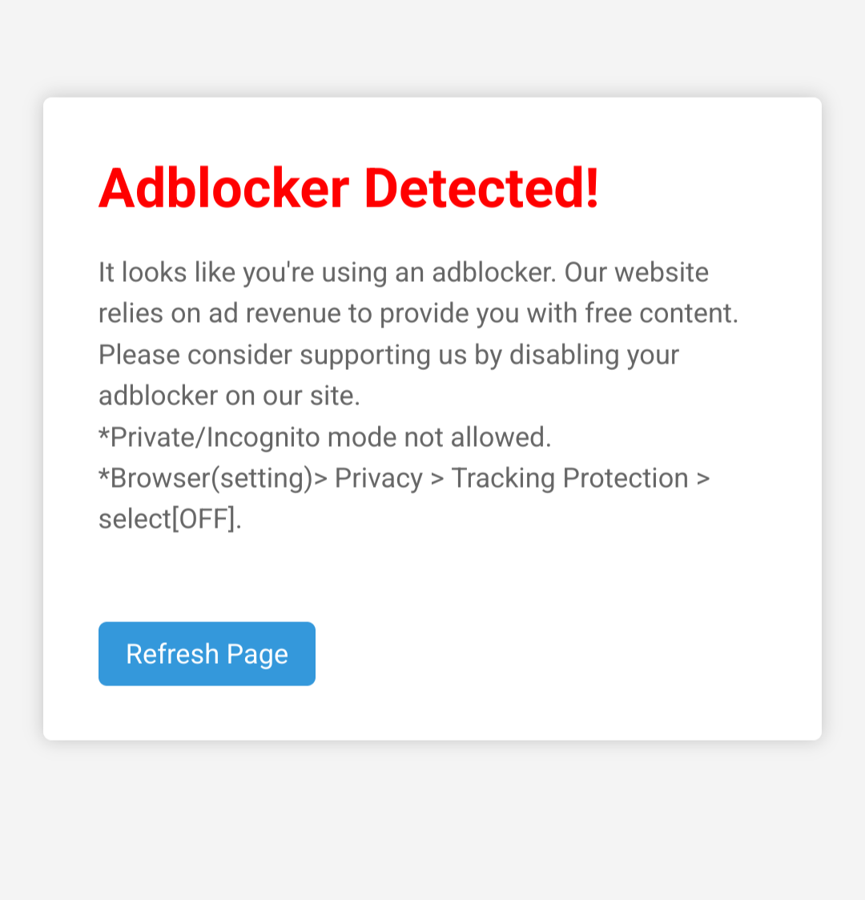Click the top edge of the popup card
The image size is (865, 900).
pyautogui.click(x=432, y=99)
